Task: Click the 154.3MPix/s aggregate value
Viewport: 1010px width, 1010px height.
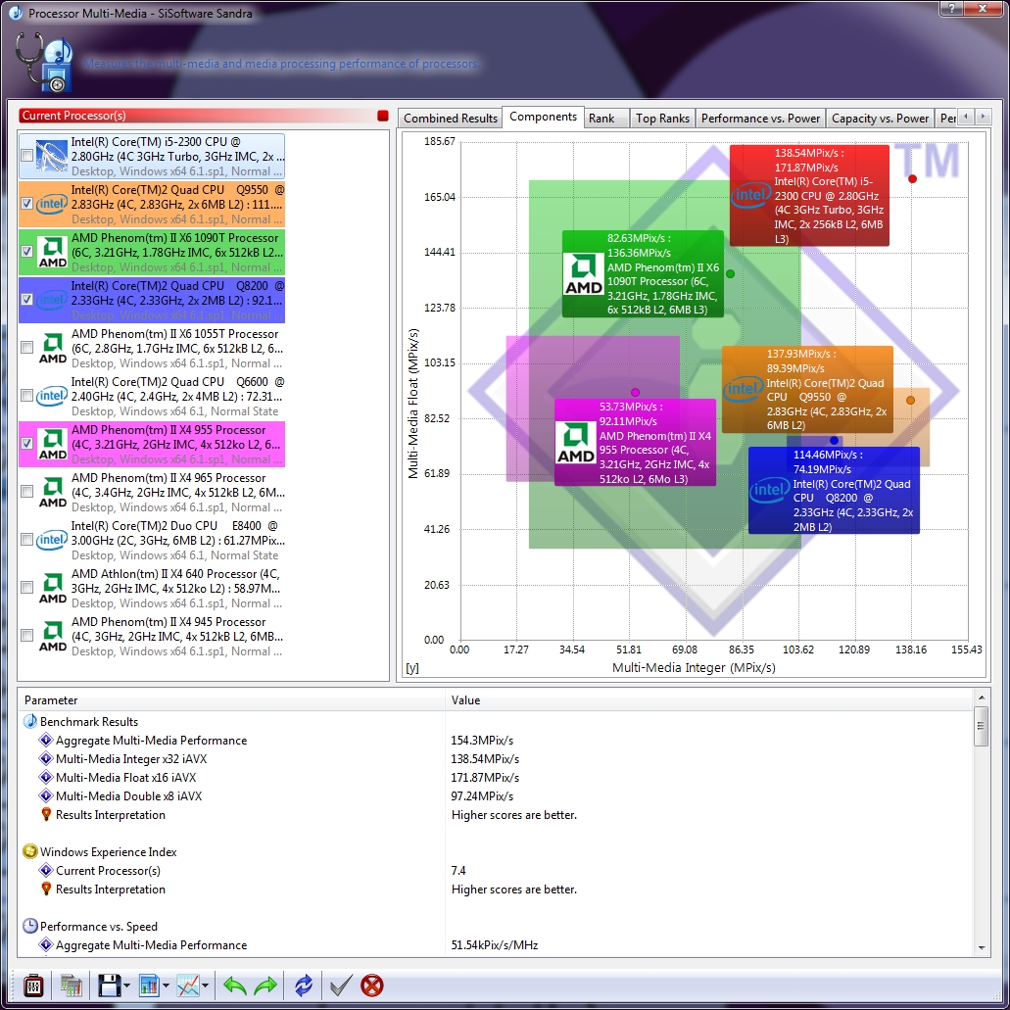Action: (482, 741)
